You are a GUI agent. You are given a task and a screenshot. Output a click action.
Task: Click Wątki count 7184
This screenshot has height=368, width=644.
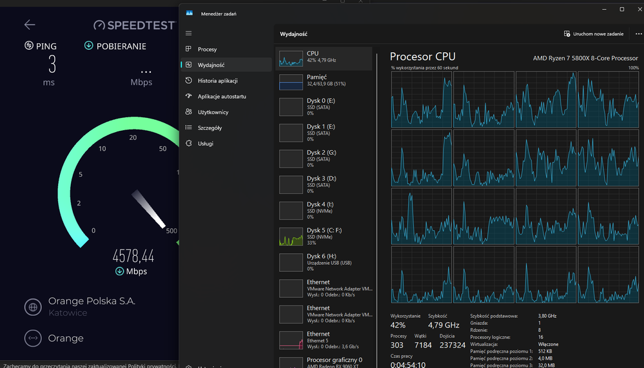tap(423, 345)
